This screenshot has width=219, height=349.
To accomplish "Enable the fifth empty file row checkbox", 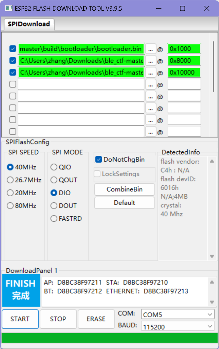I will (x=13, y=96).
